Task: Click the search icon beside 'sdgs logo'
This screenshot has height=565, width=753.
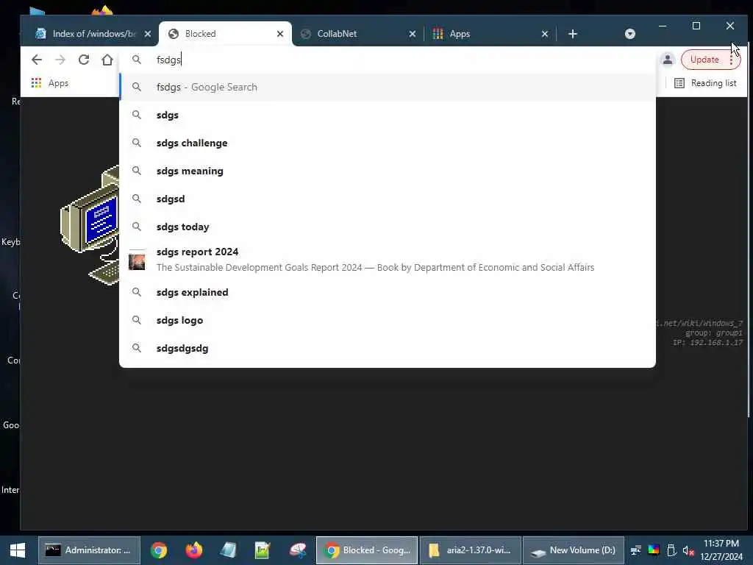Action: [x=137, y=320]
